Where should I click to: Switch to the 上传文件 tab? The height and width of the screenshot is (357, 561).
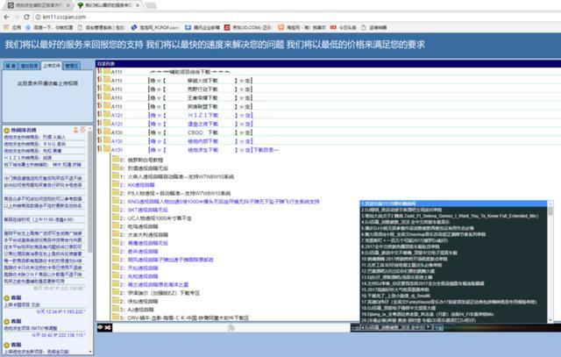coord(52,66)
